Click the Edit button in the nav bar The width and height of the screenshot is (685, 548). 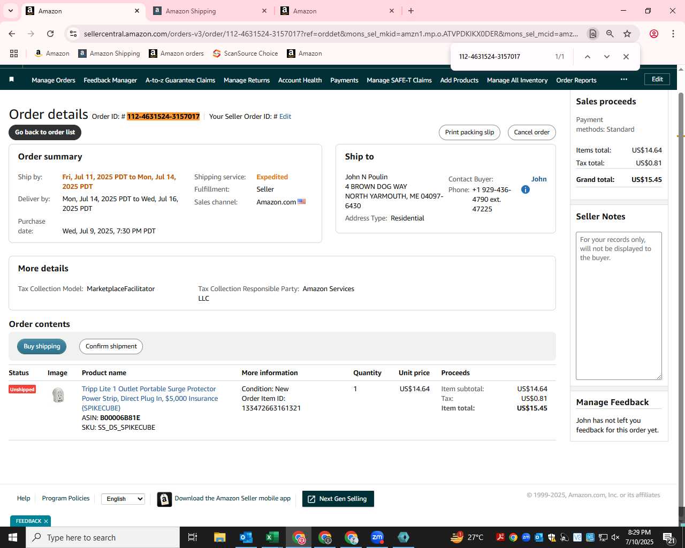click(657, 79)
